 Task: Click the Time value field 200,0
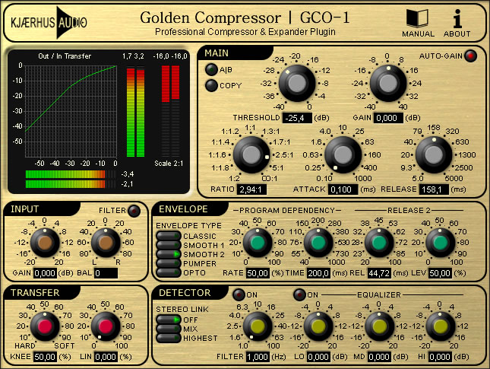[x=318, y=273]
